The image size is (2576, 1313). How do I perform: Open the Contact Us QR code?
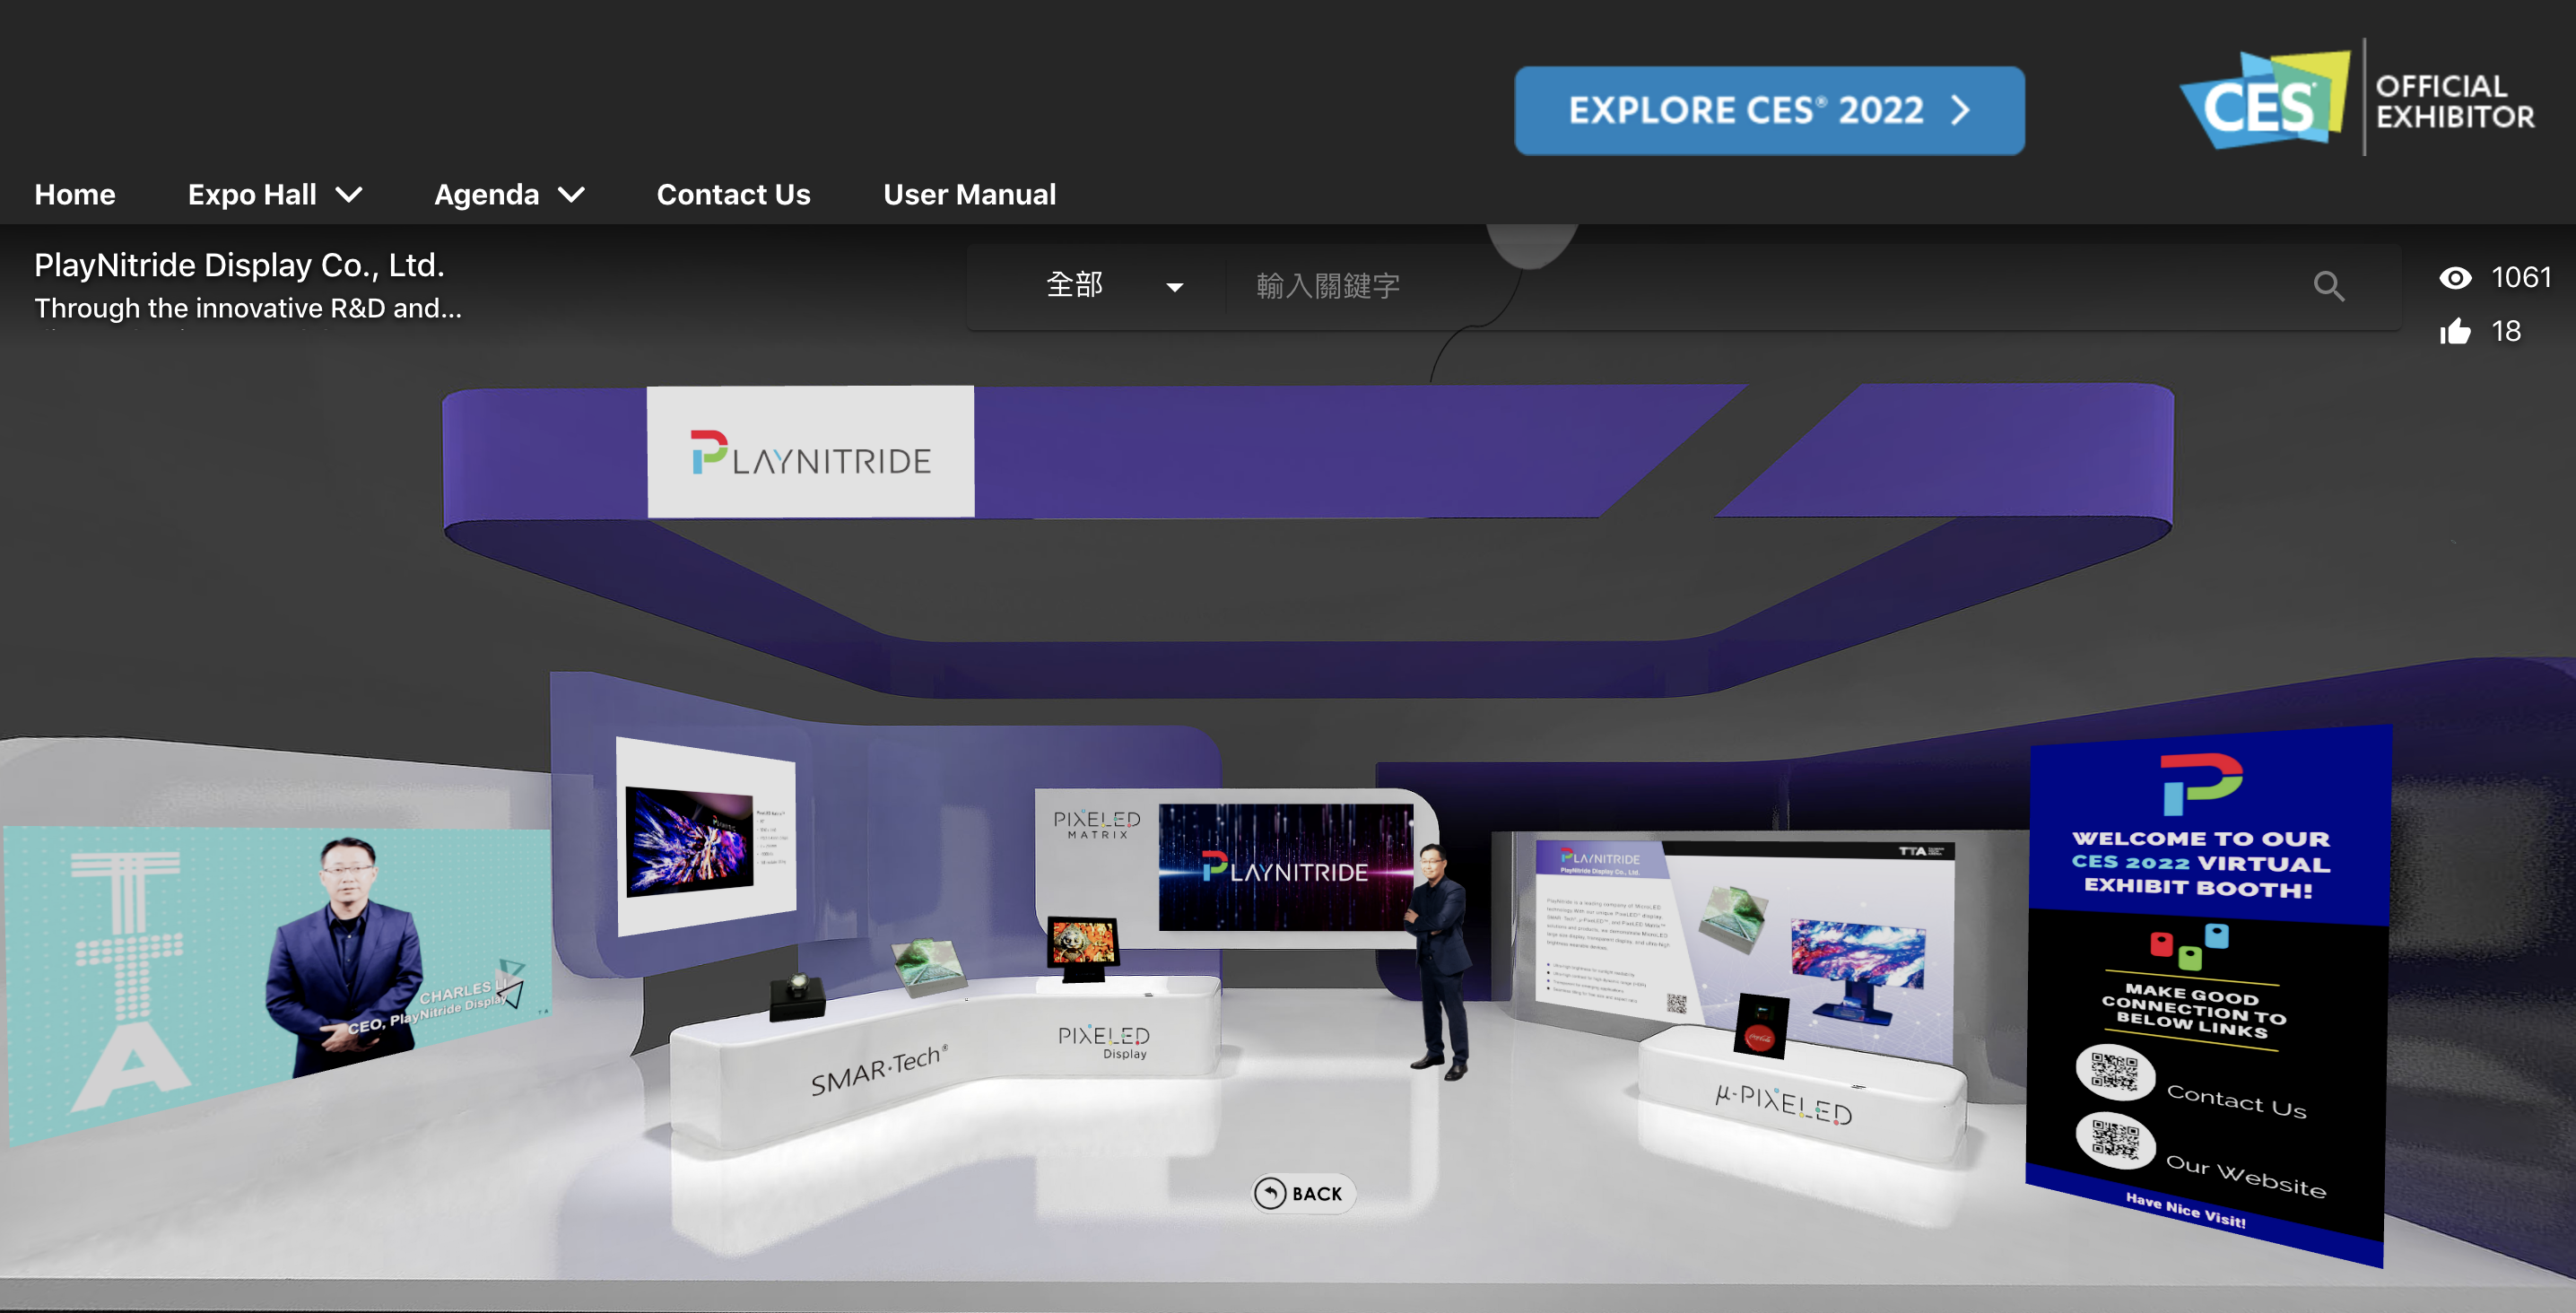[x=2114, y=1071]
